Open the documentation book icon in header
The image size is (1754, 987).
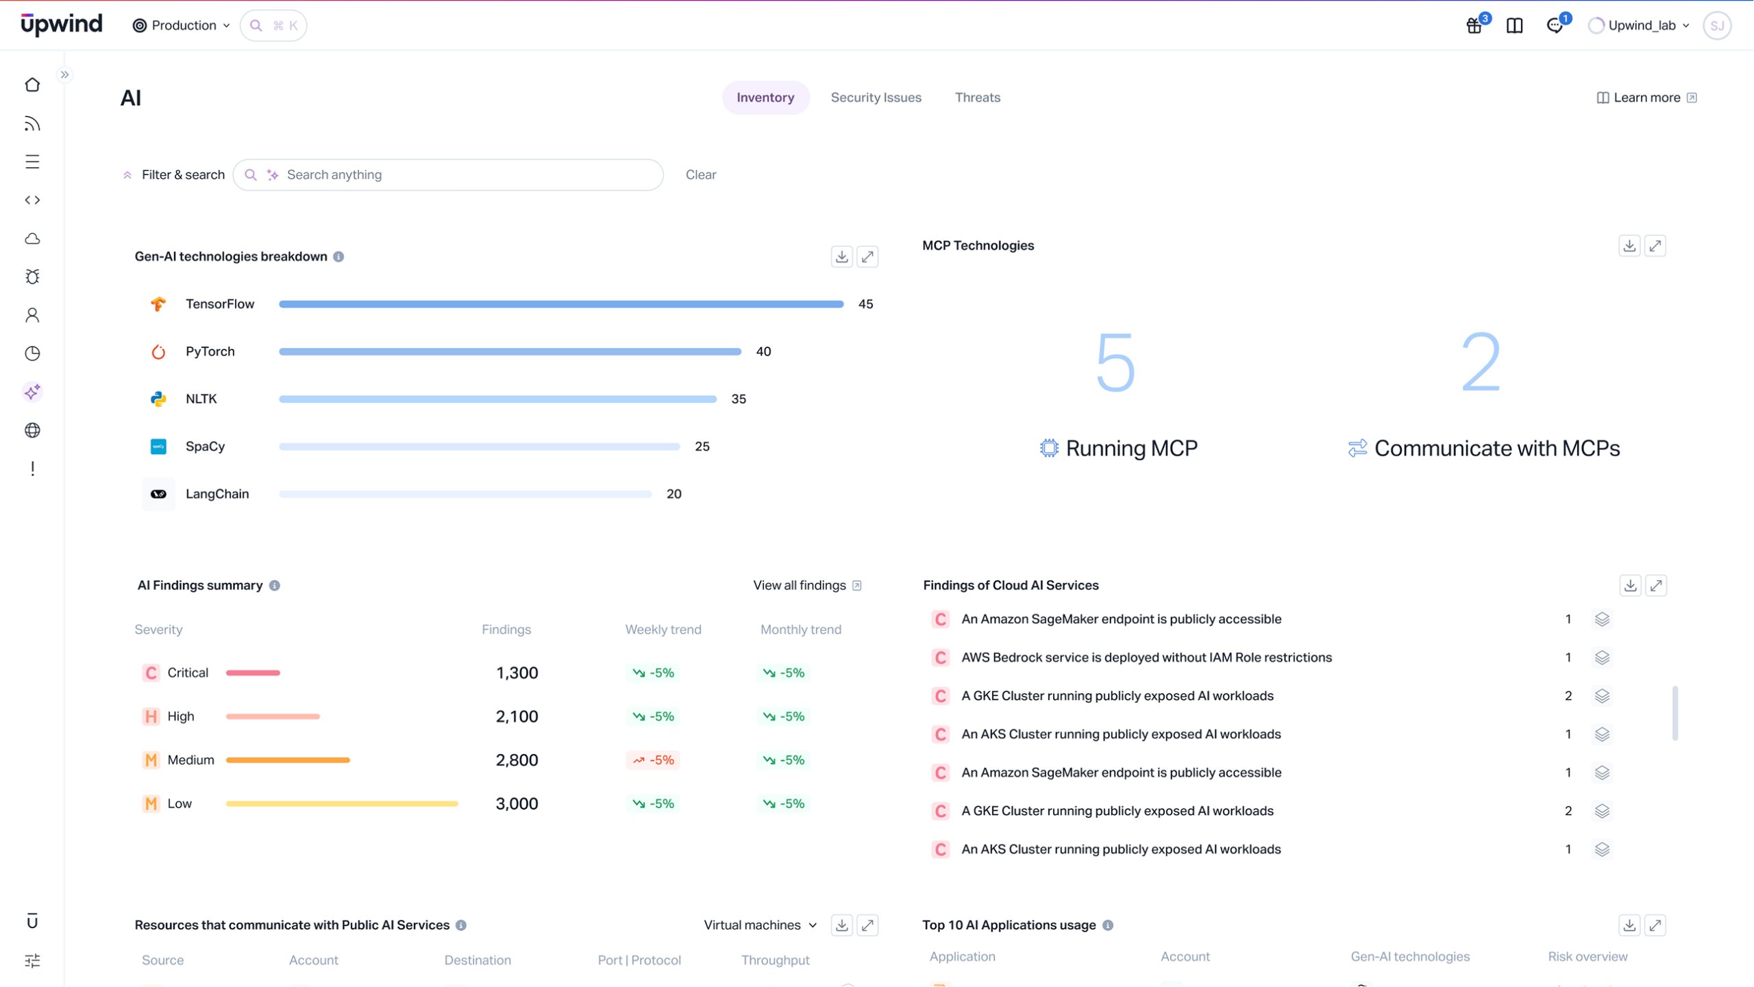(x=1515, y=25)
